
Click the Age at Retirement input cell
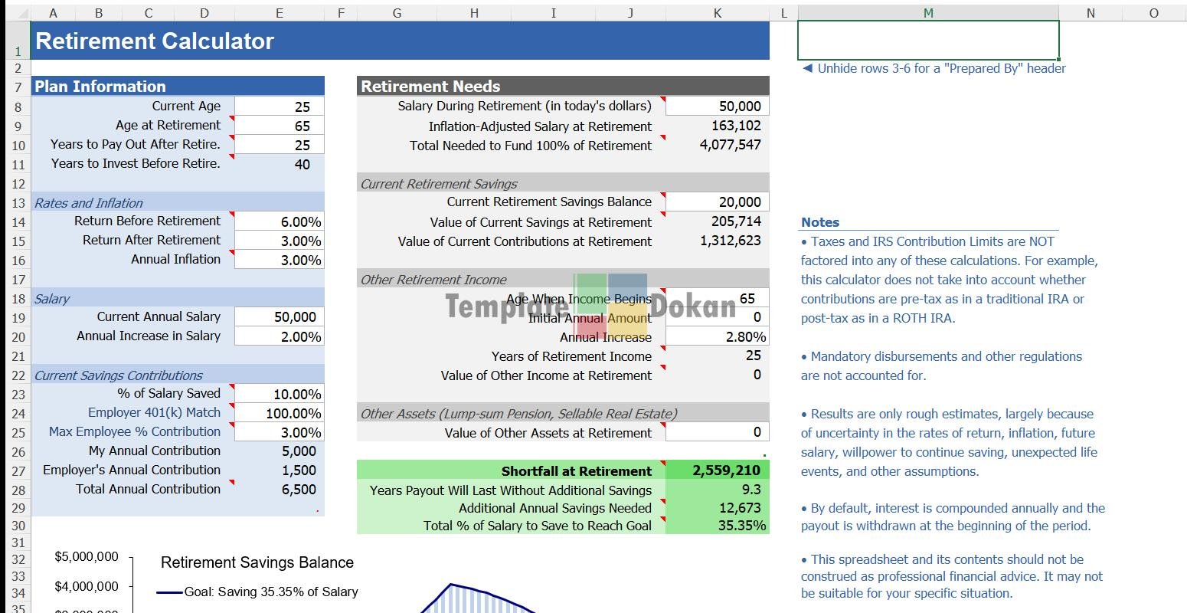(x=280, y=126)
